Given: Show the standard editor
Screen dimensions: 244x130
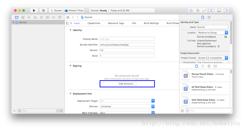Looking at the screenshot, I should point(191,10).
